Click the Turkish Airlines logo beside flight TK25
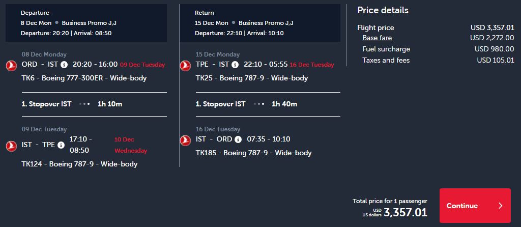Screen dimensions: 521x227 coord(186,65)
